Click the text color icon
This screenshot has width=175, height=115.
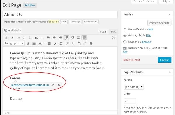coord(40,43)
